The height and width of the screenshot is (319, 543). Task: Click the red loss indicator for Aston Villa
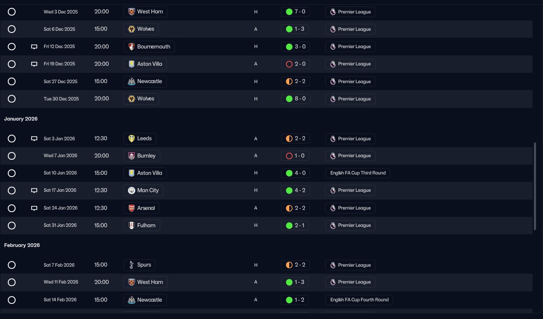pyautogui.click(x=289, y=64)
